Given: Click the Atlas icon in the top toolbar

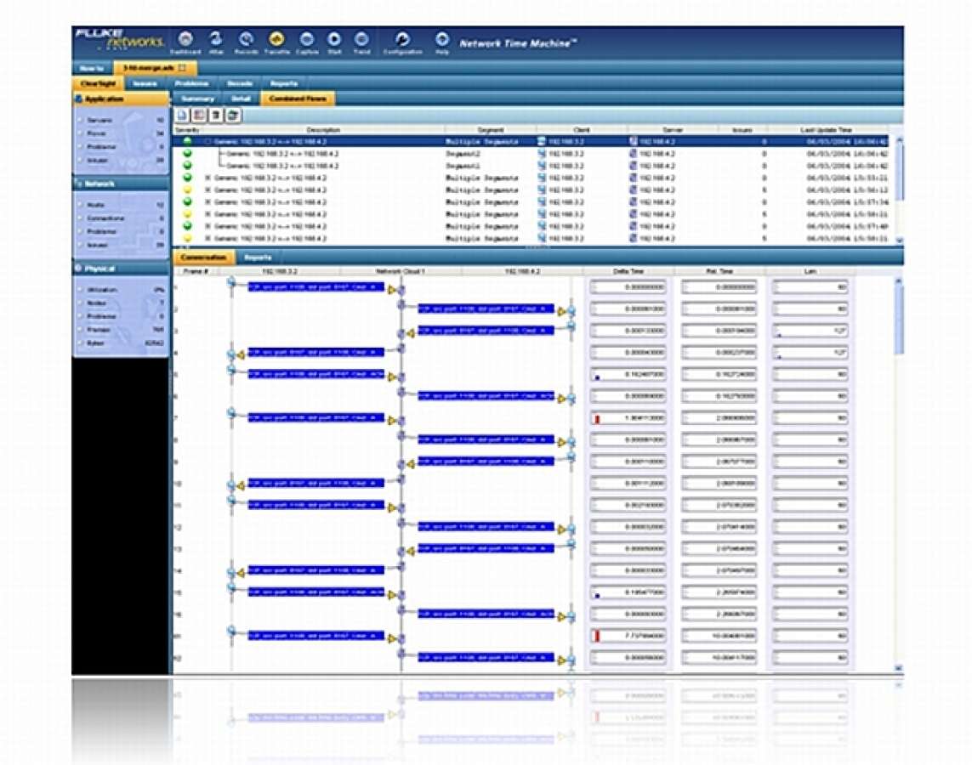Looking at the screenshot, I should click(x=216, y=39).
